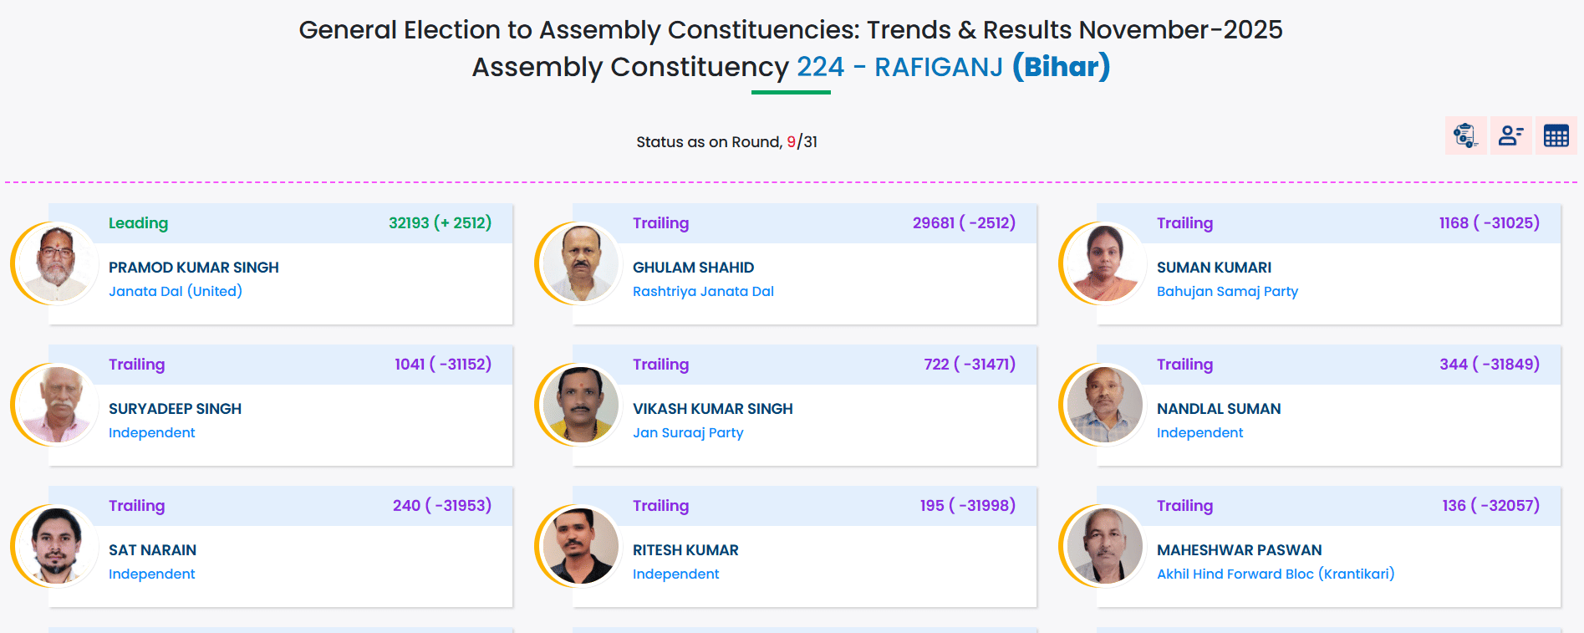Select Suman Kumari's portrait image

point(1104,263)
